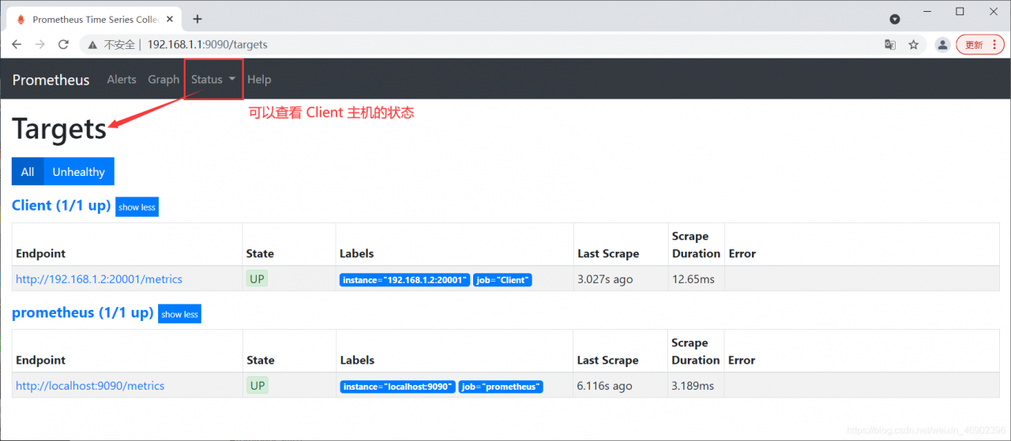The height and width of the screenshot is (441, 1011).
Task: Click the browser forward arrow
Action: (x=40, y=45)
